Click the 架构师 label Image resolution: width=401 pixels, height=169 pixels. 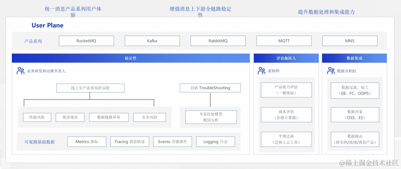pyautogui.click(x=273, y=71)
